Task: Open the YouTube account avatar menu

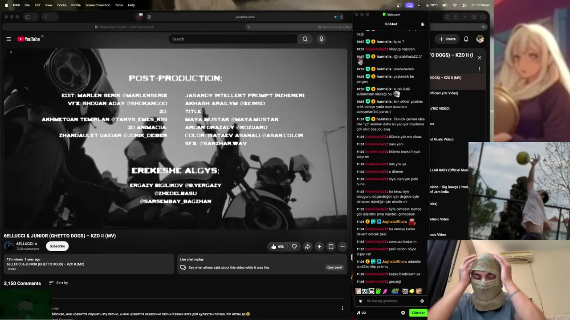Action: (480, 39)
